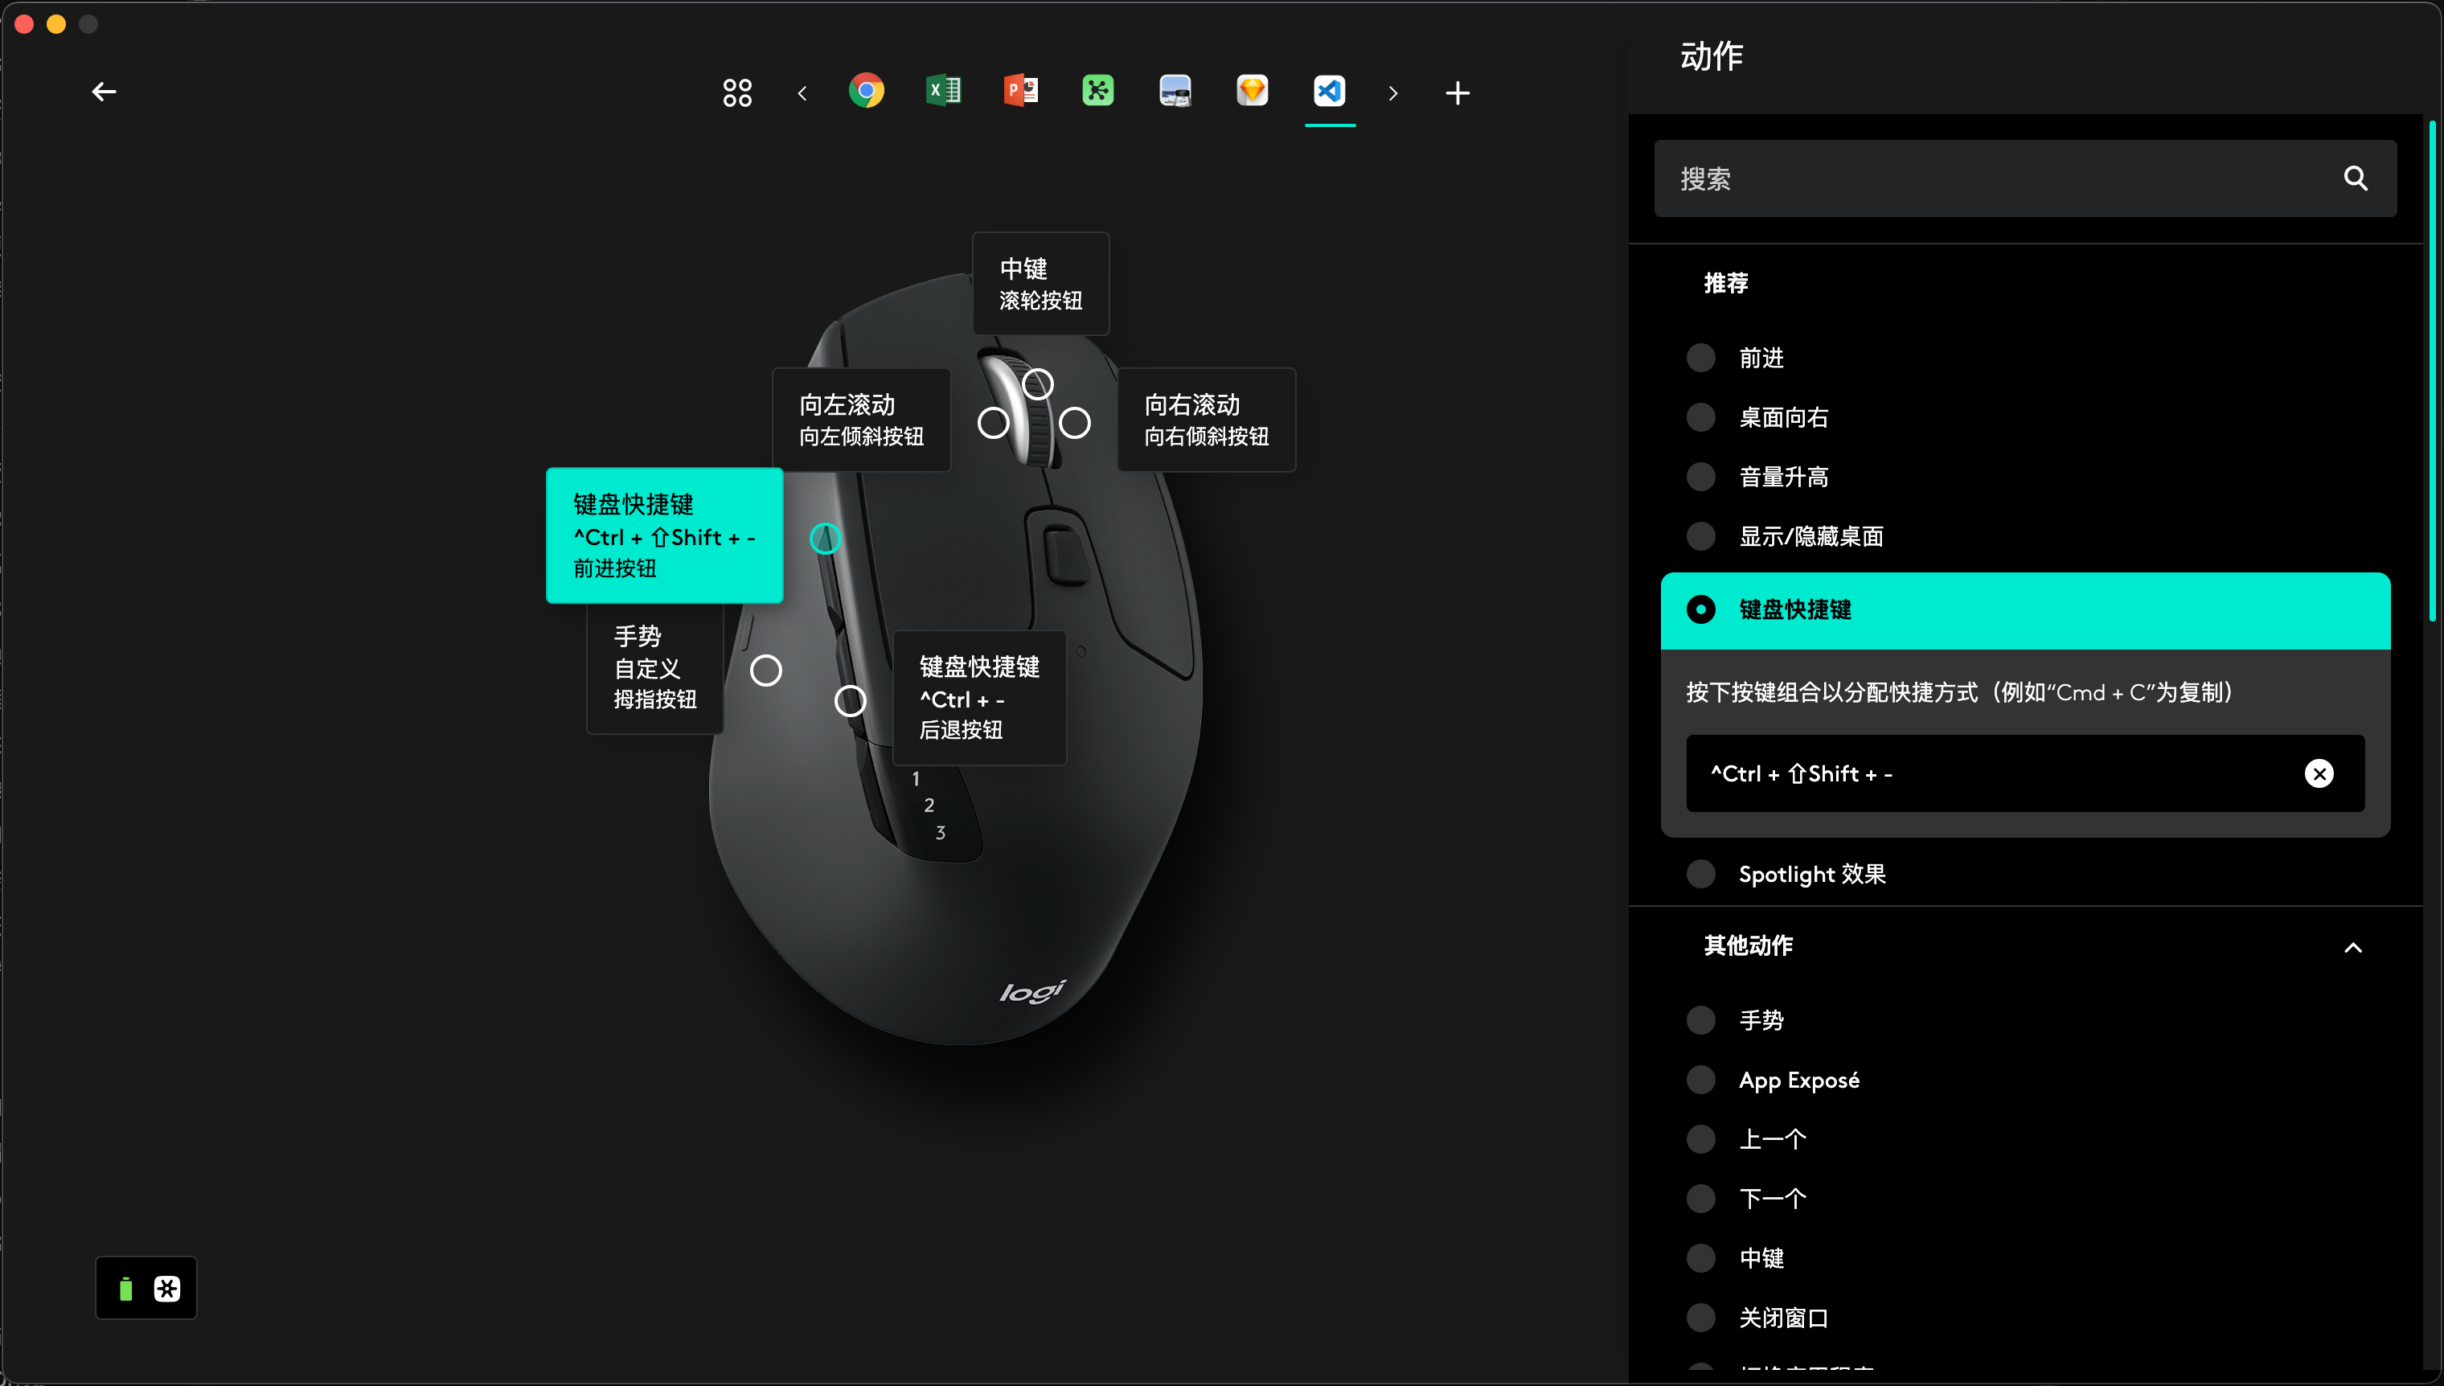Collapse the 其他动作 section
2444x1386 pixels.
coord(2352,947)
